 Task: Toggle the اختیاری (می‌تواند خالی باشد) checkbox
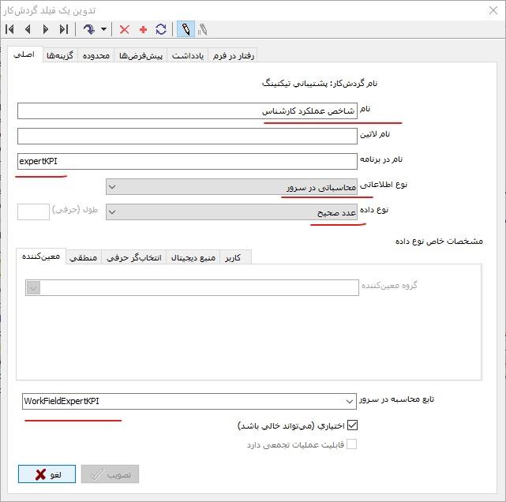click(352, 425)
